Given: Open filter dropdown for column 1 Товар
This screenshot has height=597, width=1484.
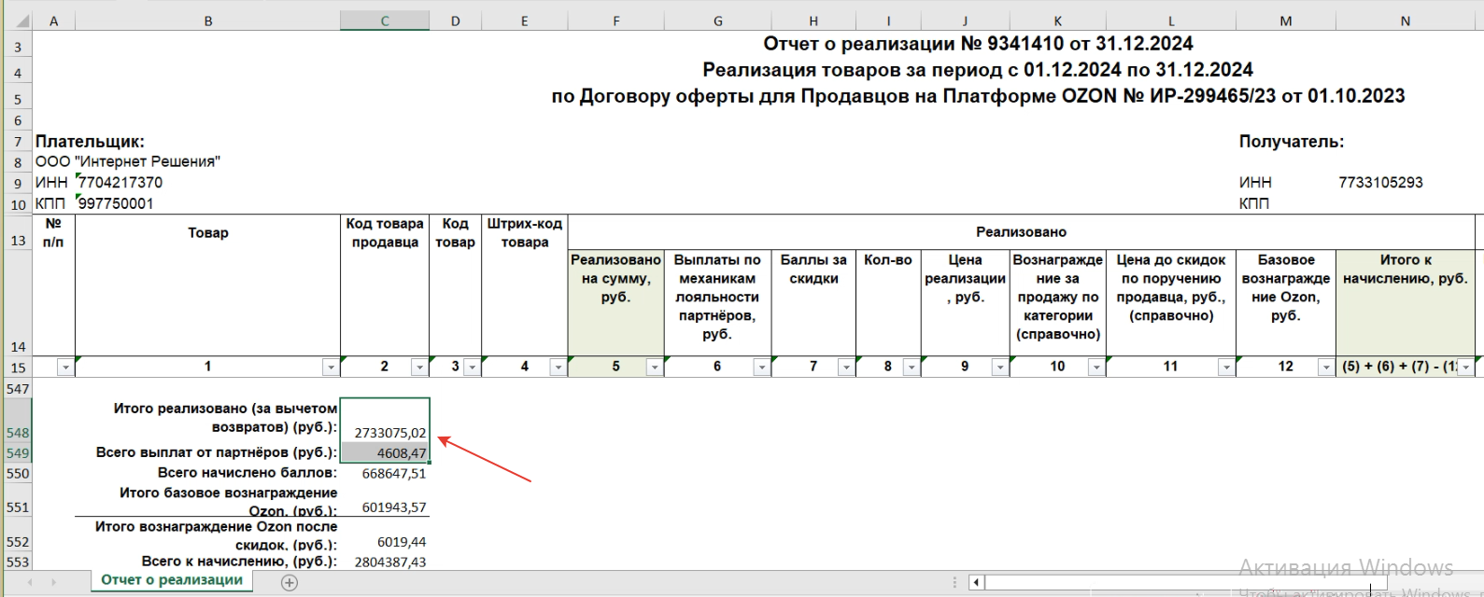Looking at the screenshot, I should click(x=330, y=368).
